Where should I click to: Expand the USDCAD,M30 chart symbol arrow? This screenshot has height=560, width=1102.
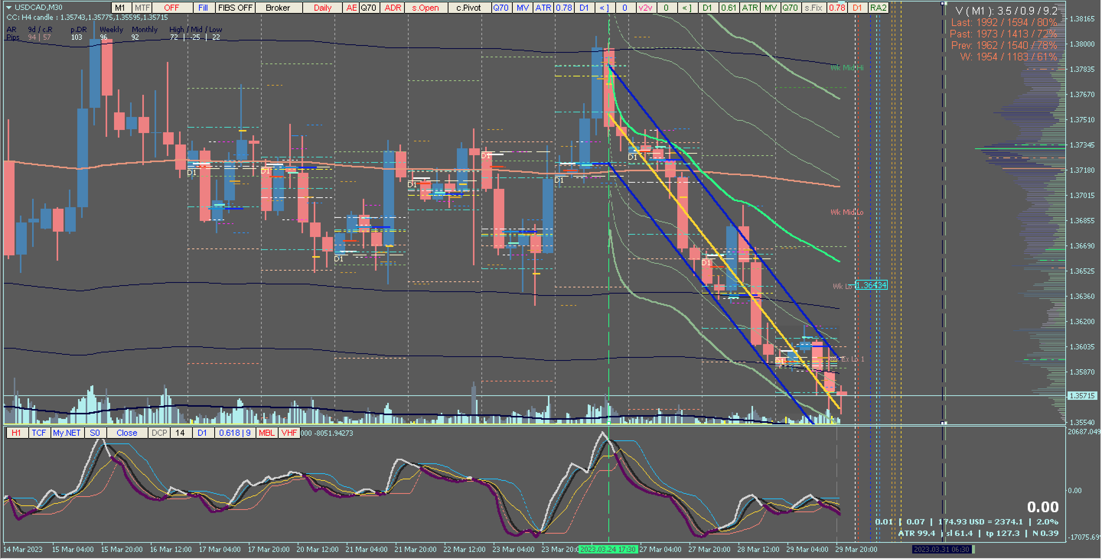8,7
